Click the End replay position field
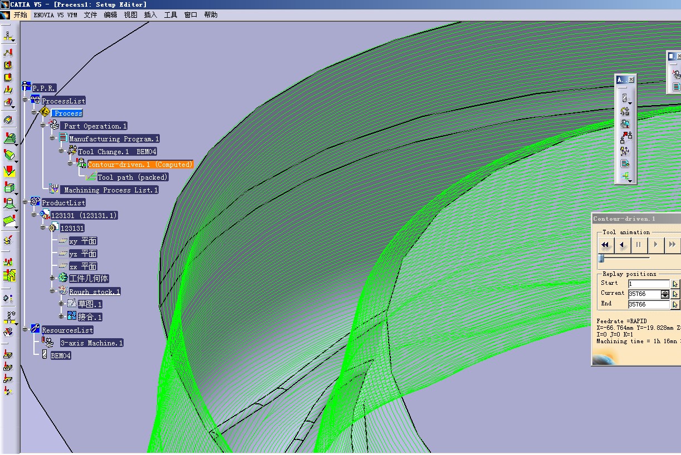 point(649,304)
